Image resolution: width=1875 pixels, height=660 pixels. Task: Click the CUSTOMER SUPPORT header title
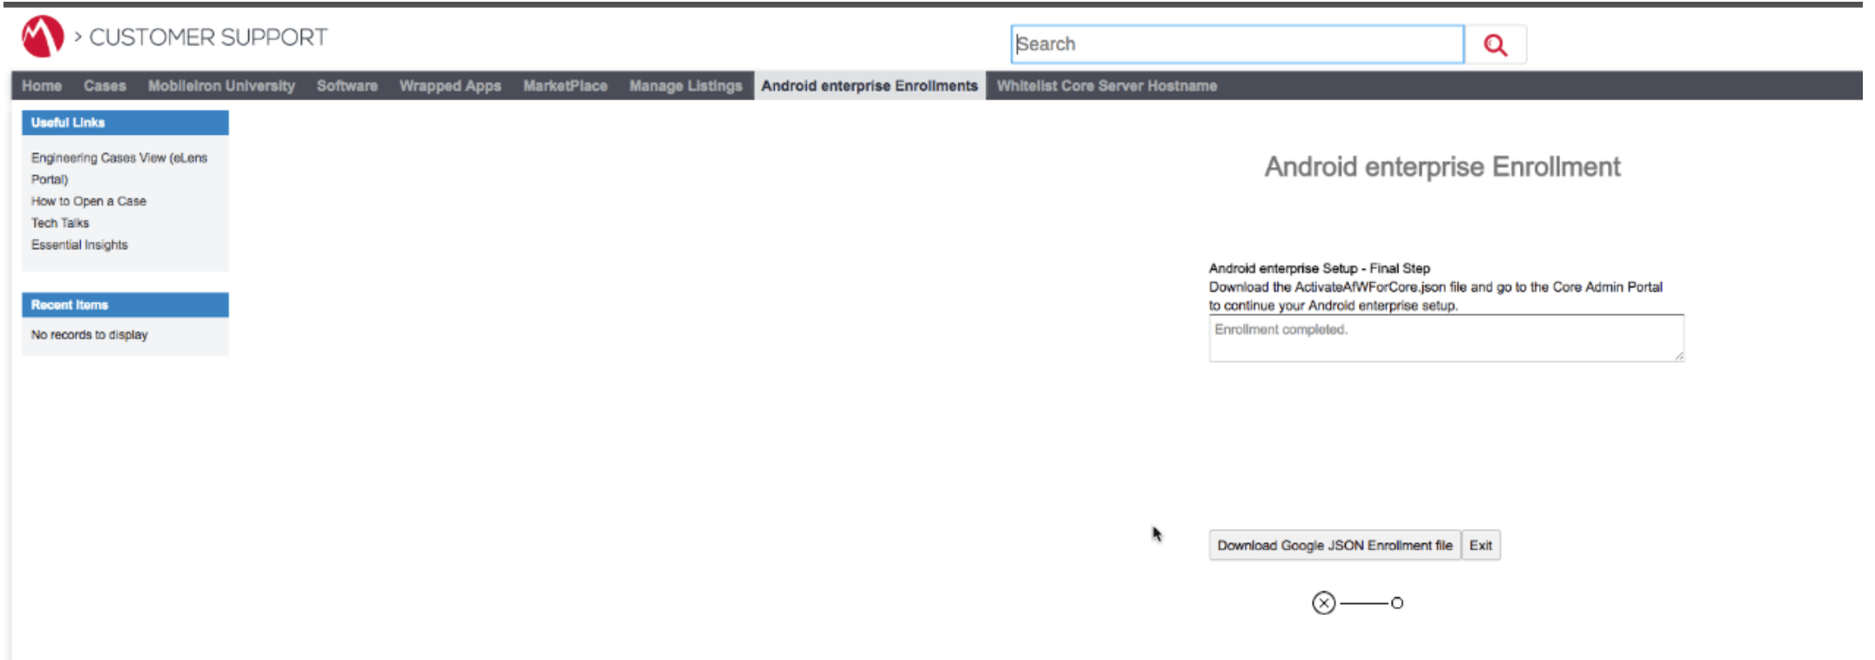click(209, 37)
